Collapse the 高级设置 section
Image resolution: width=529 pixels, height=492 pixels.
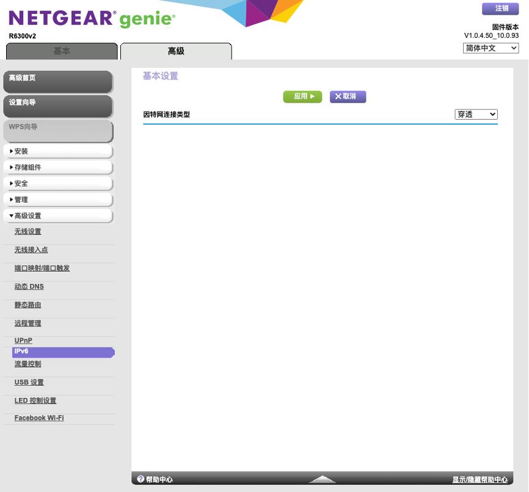58,216
